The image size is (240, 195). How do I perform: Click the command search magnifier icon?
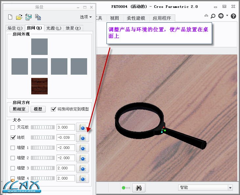(213, 16)
